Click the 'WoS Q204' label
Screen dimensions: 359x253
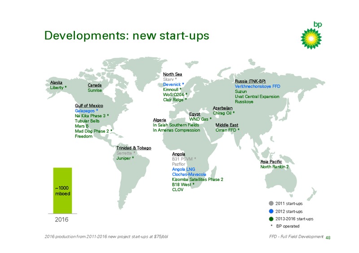coord(173,94)
